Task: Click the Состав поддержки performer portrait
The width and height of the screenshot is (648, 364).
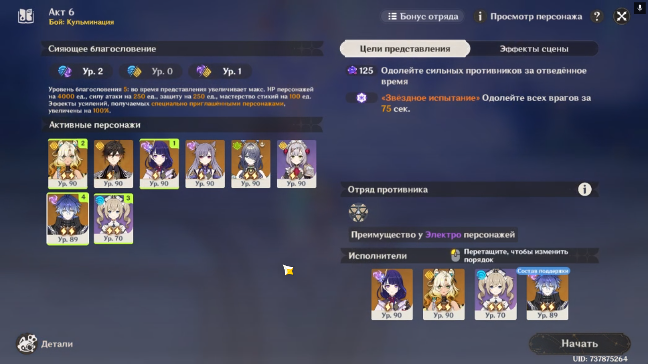Action: (547, 294)
